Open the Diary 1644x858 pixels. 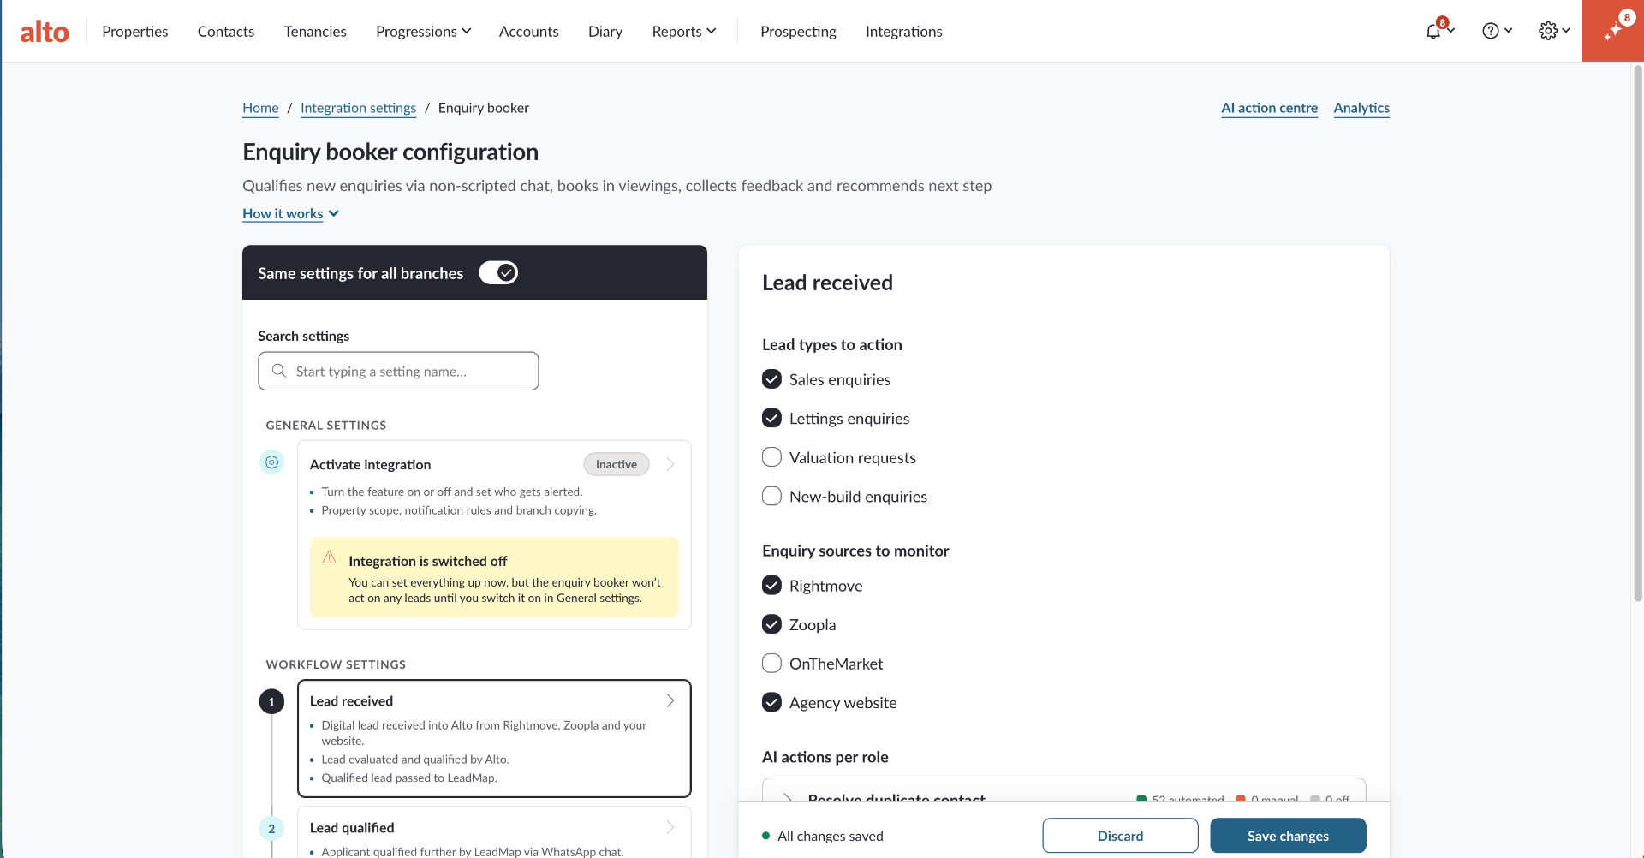point(605,32)
